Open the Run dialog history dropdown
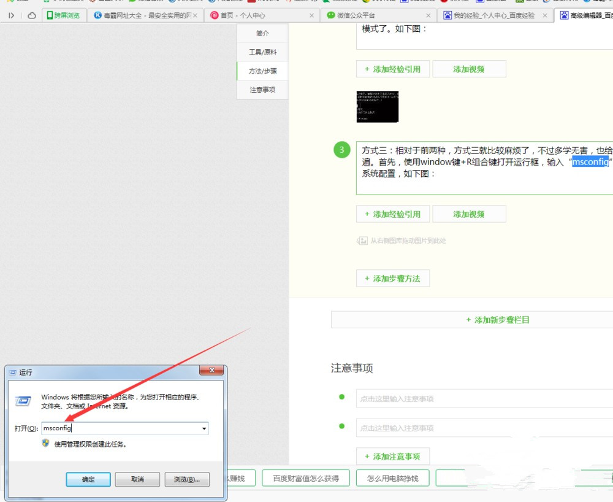The width and height of the screenshot is (613, 502). (205, 428)
